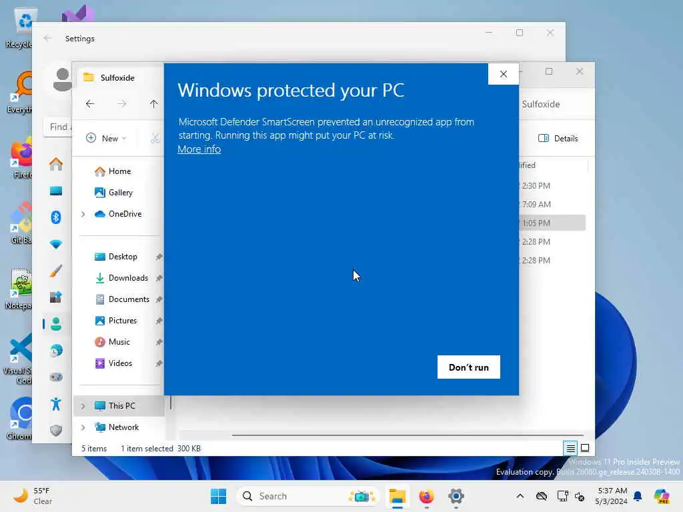
Task: Click the Sulfoxide tab title
Action: click(x=117, y=77)
